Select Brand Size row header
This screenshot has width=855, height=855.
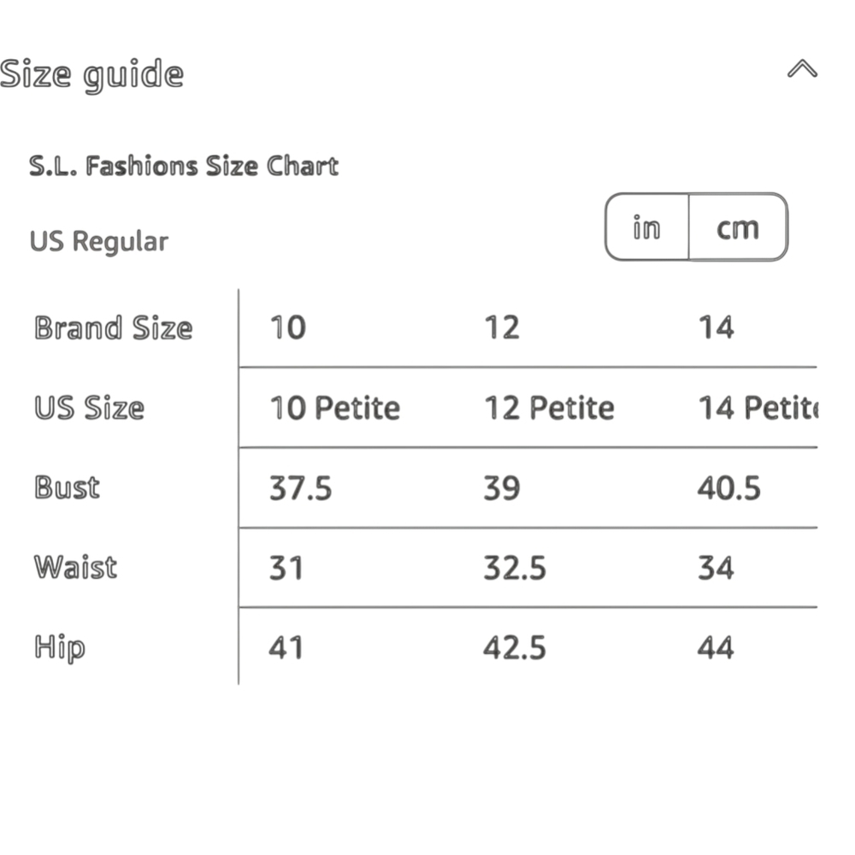coord(114,327)
